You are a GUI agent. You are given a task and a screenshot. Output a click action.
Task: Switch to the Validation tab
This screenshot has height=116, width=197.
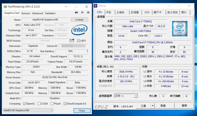pos(50,13)
